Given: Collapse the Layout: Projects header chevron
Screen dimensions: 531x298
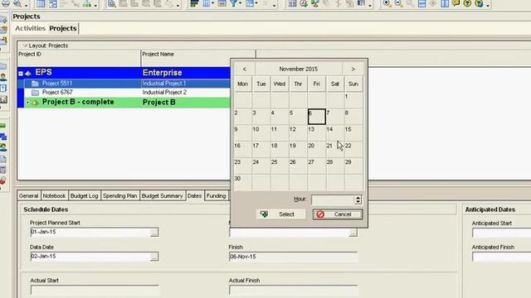Looking at the screenshot, I should [x=25, y=46].
